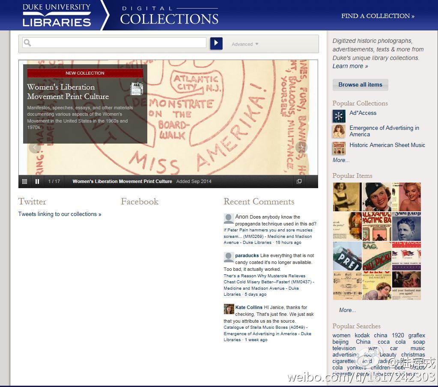Viewport: 438px width, 387px height.
Task: Open the Peter Pain hammers item link
Action: [268, 236]
